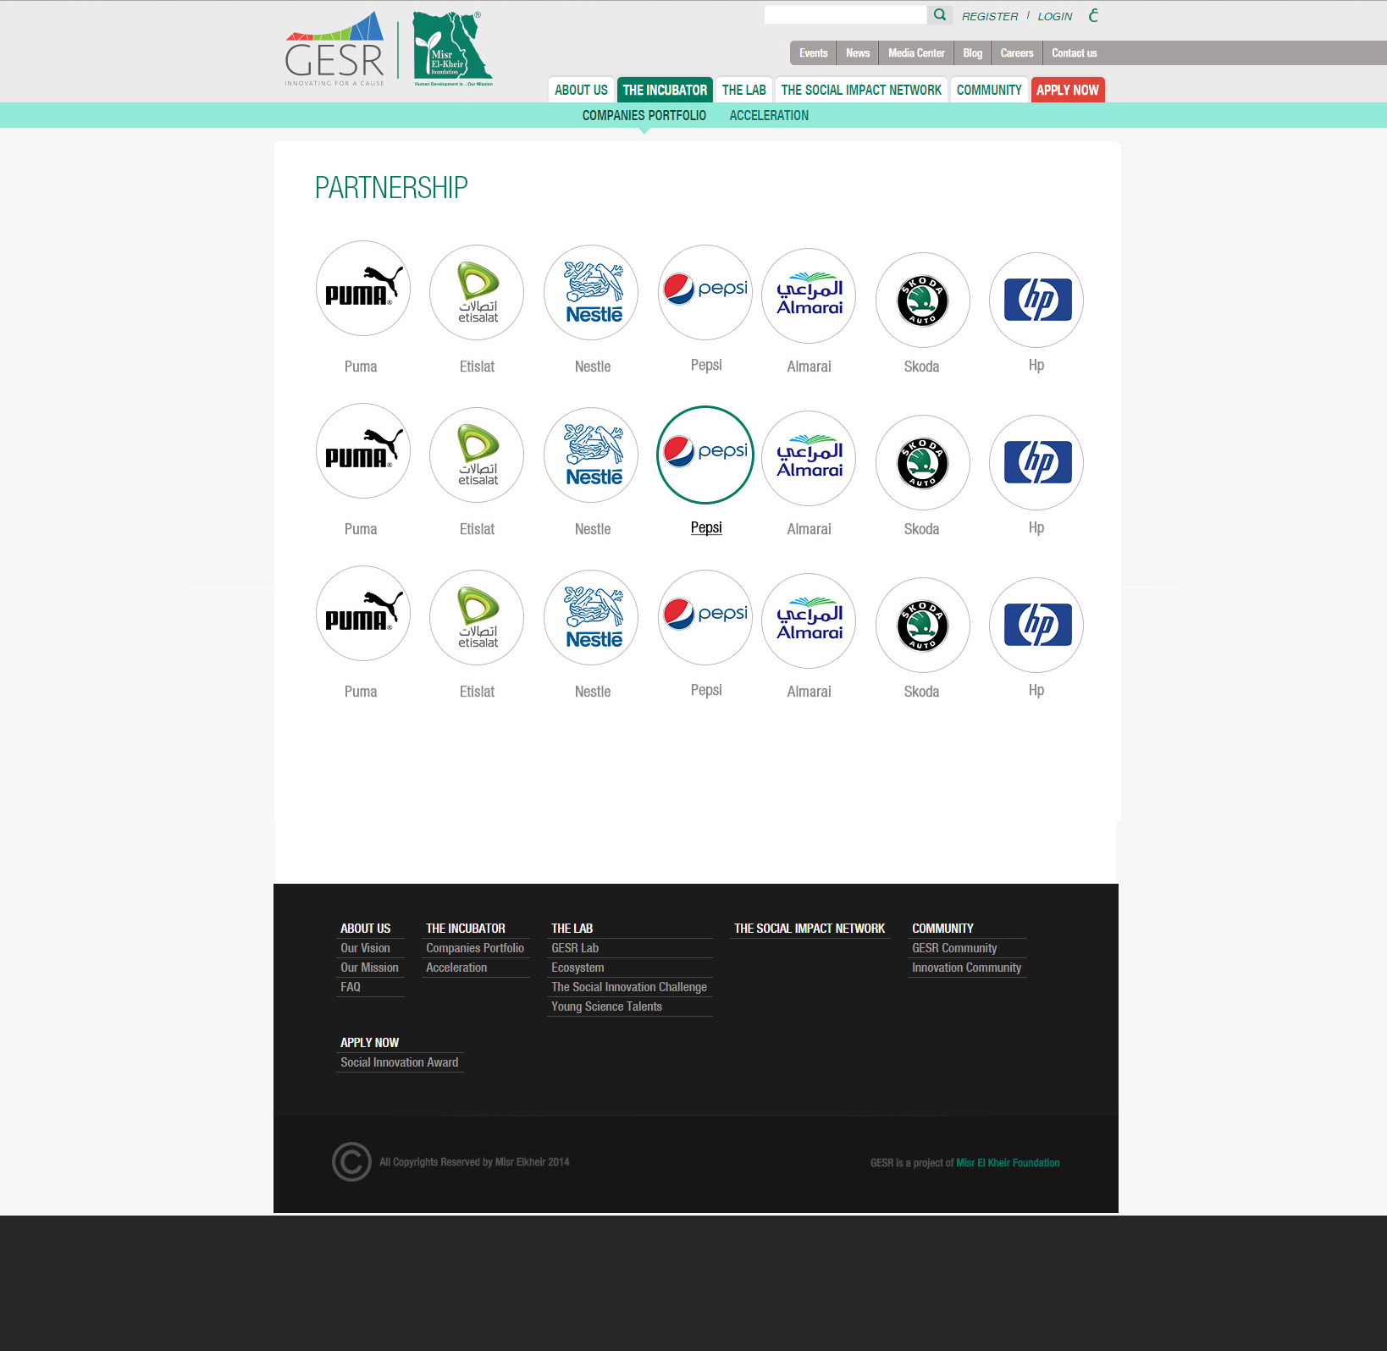This screenshot has width=1387, height=1351.
Task: Open Events in the gray top bar
Action: coord(814,52)
